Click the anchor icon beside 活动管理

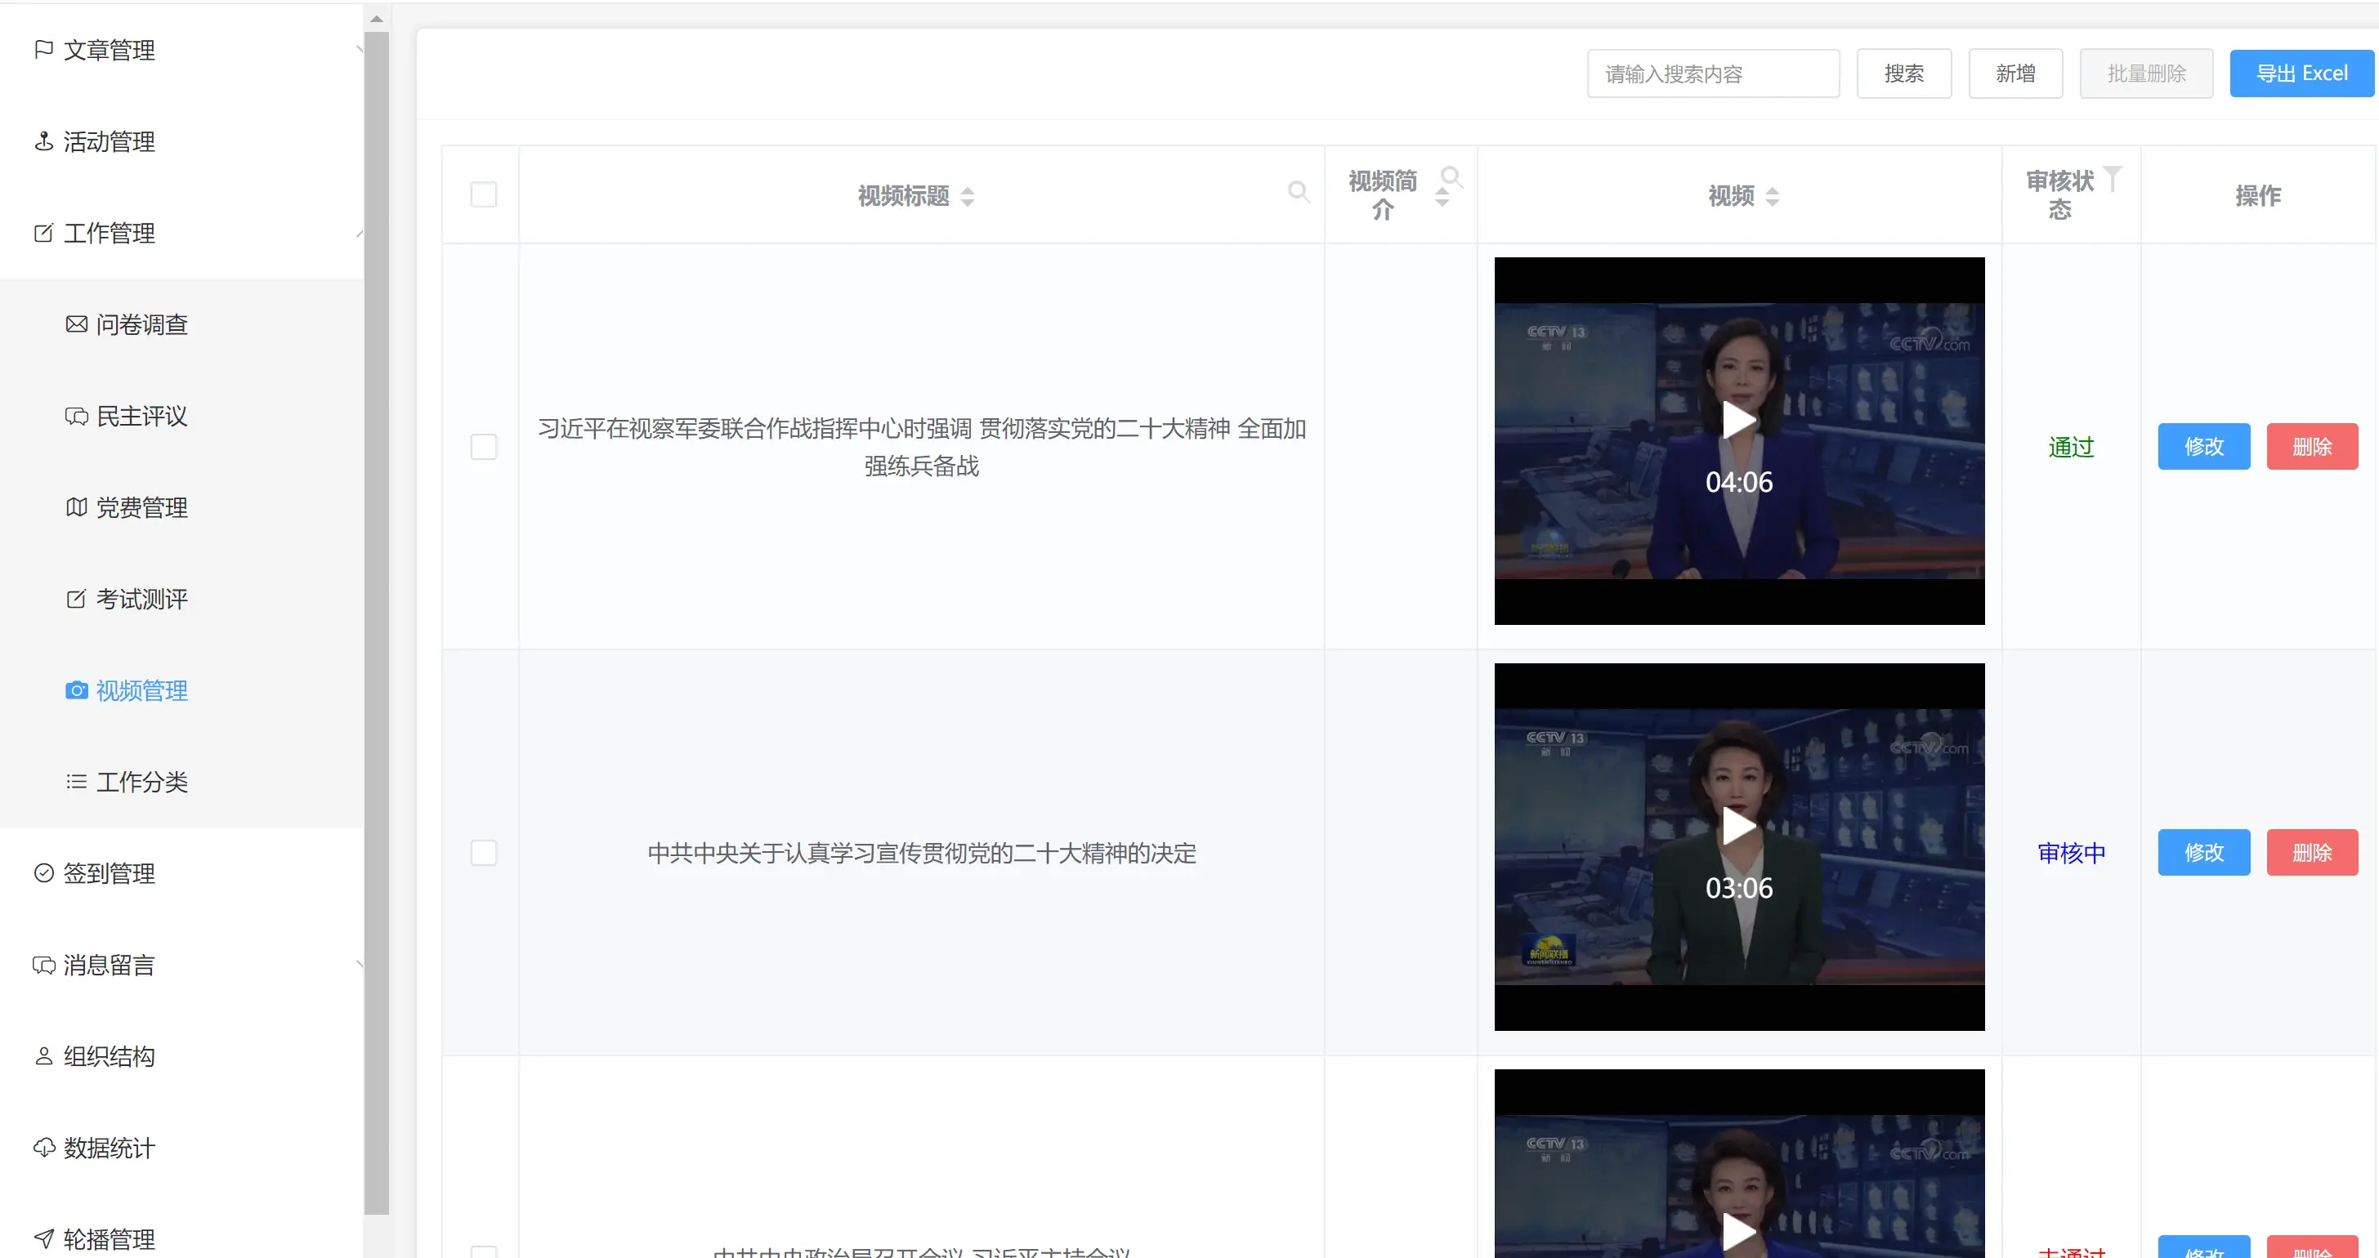(43, 141)
